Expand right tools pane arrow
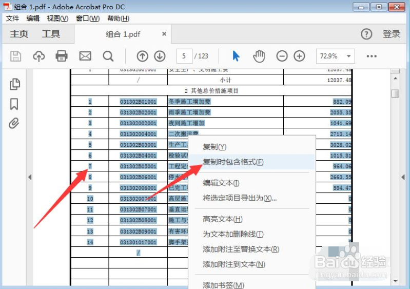 click(403, 177)
